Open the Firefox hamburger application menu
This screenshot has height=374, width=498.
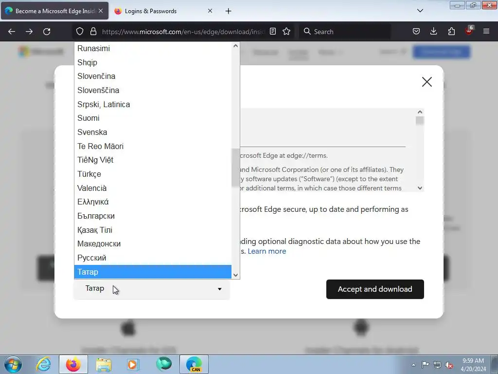pos(486,31)
